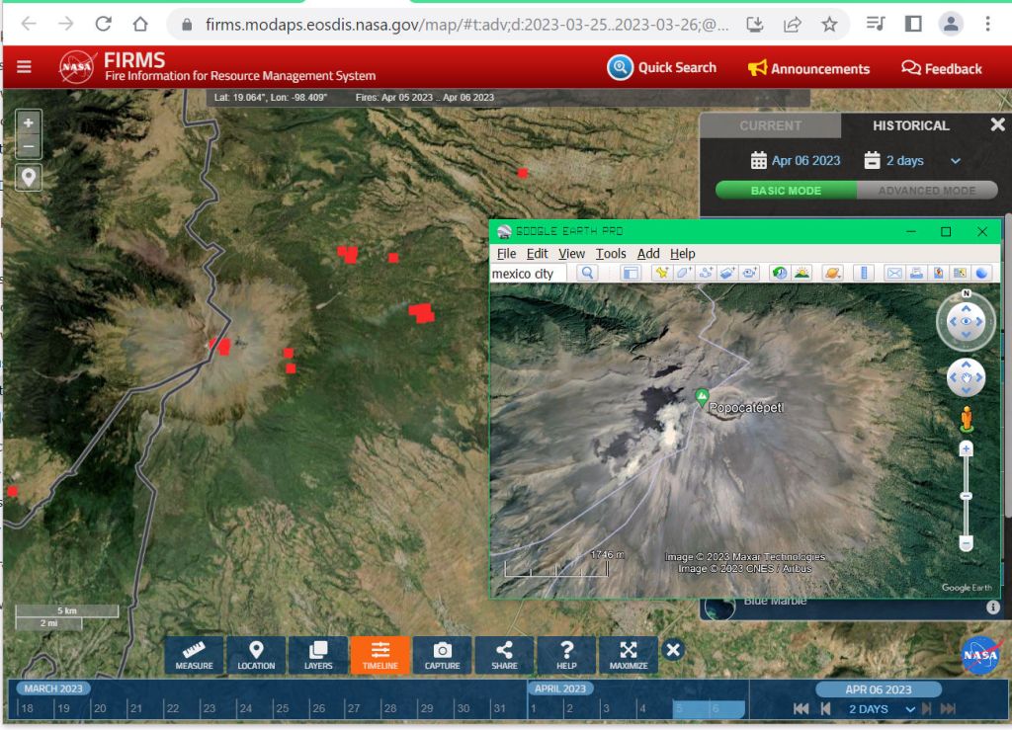This screenshot has width=1012, height=730.
Task: Show historical imagery clock icon
Action: (x=780, y=273)
